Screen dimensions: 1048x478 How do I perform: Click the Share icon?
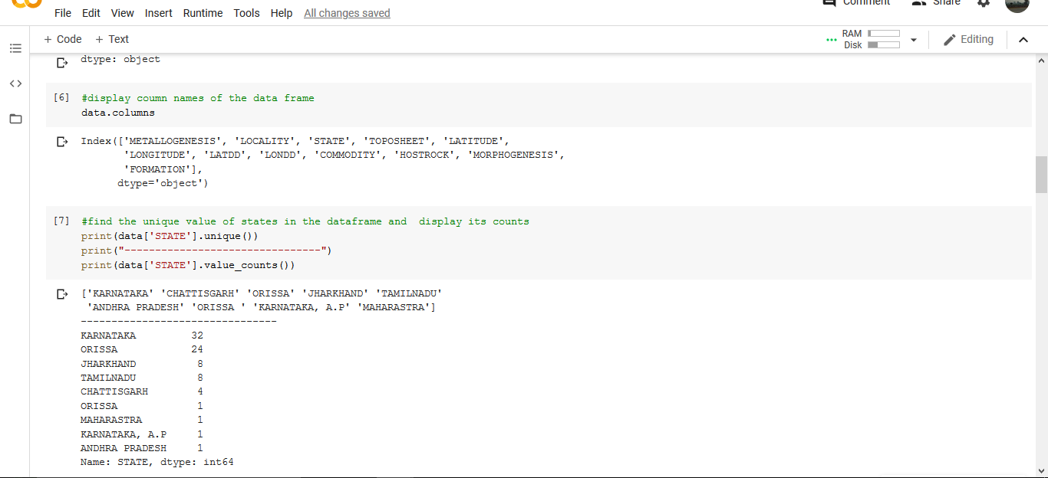pyautogui.click(x=918, y=4)
